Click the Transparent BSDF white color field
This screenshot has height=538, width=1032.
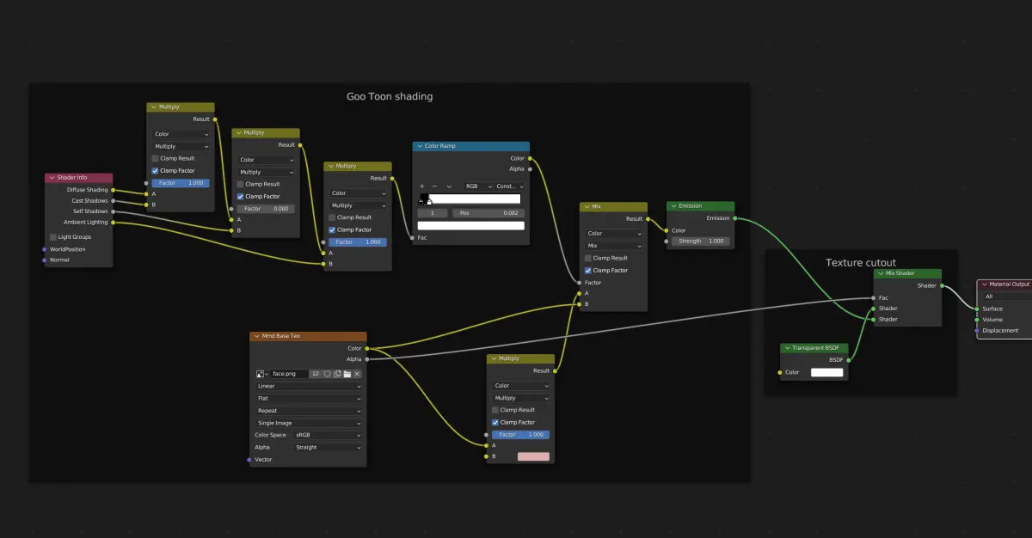827,372
